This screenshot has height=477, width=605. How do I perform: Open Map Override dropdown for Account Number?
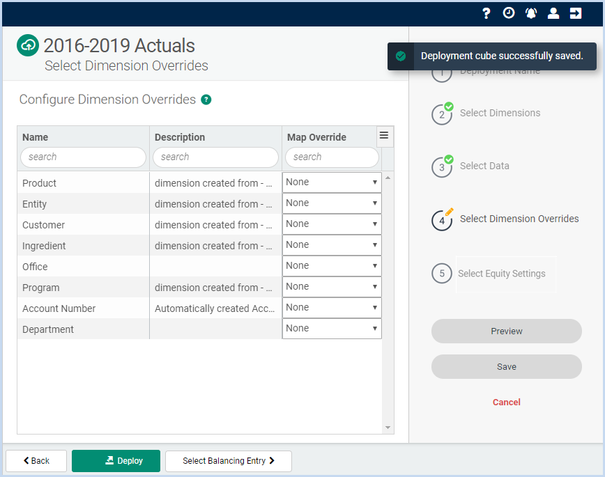tap(332, 308)
